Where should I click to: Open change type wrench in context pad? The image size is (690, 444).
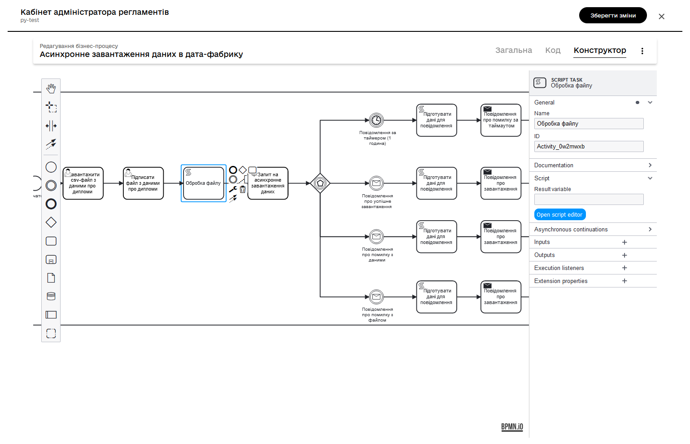233,189
